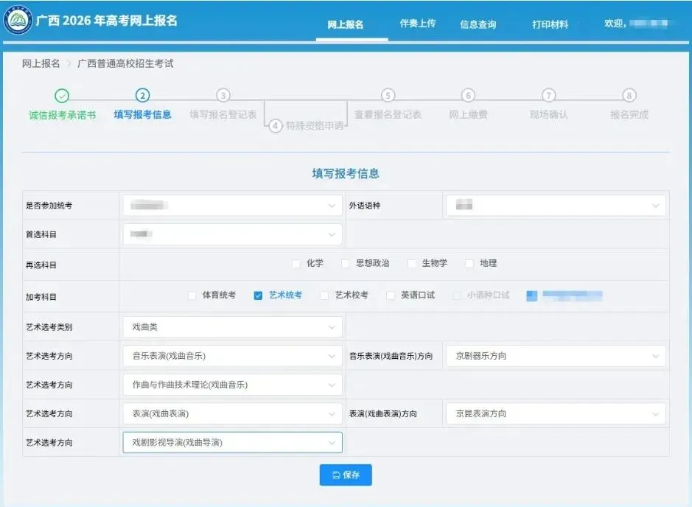Click step 6 circle 网上缴费

[x=468, y=95]
